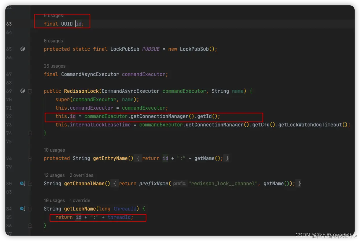360x241 pixels.
Task: Open '6 usages' hint above PUBSUB
Action: [53, 41]
